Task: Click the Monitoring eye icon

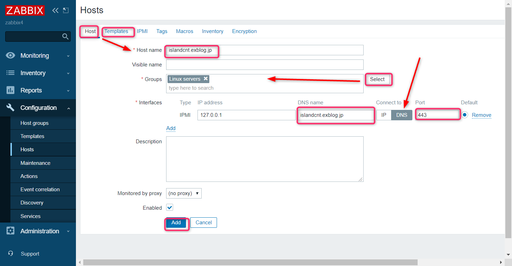Action: (x=10, y=56)
